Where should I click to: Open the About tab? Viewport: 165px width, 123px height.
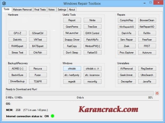point(72,10)
